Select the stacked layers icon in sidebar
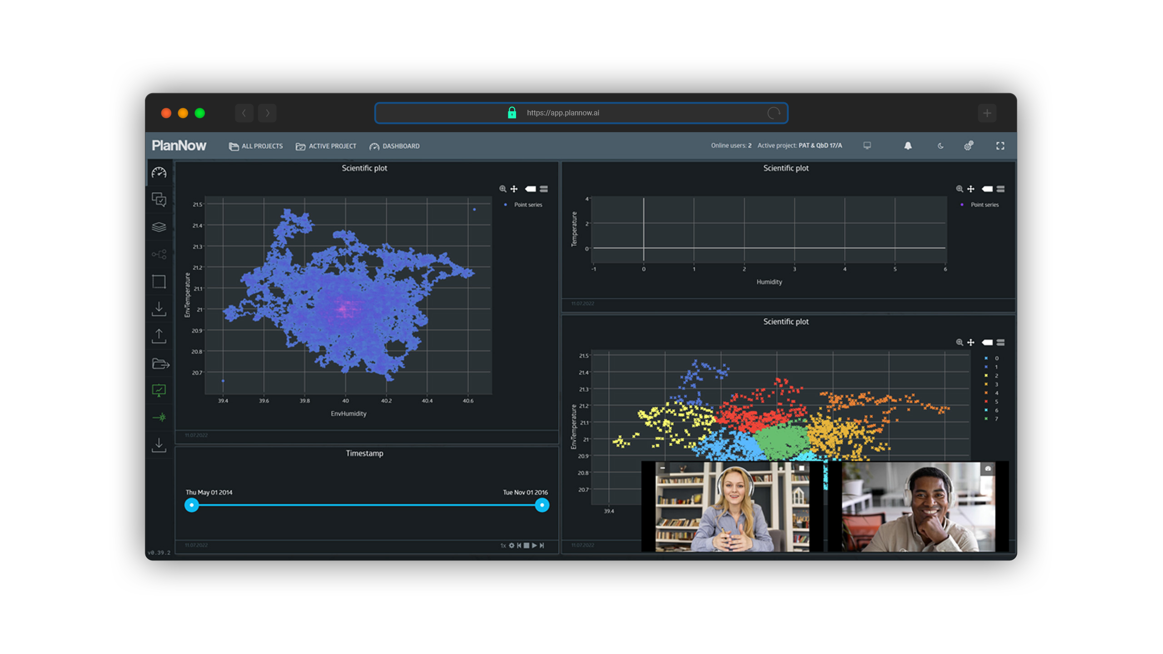 159,227
